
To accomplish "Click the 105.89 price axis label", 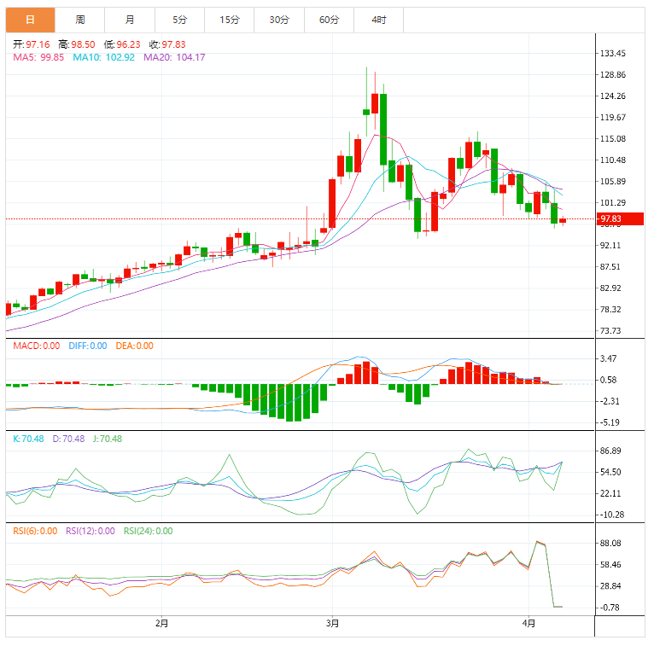I will (x=613, y=181).
